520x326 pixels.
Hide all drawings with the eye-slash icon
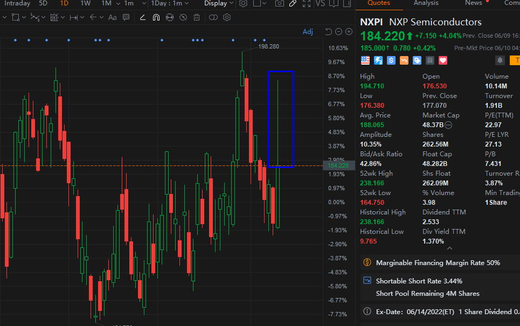coord(183,17)
